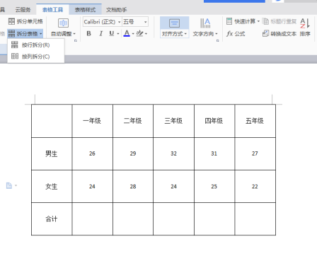Switch to the Document Assistant (文档助手) tab
This screenshot has width=317, height=268.
click(x=116, y=10)
